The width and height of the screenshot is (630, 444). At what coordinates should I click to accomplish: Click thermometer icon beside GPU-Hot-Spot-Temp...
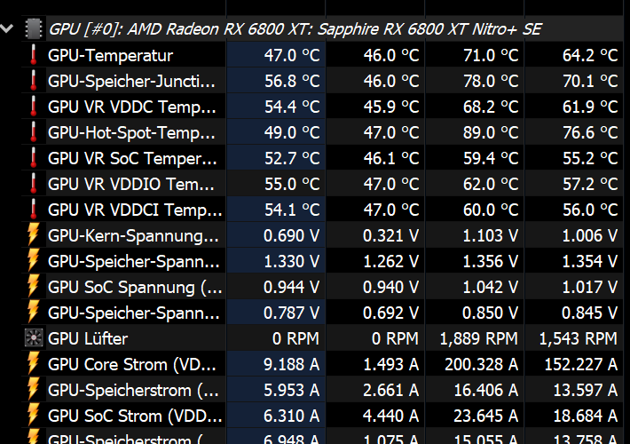34,132
